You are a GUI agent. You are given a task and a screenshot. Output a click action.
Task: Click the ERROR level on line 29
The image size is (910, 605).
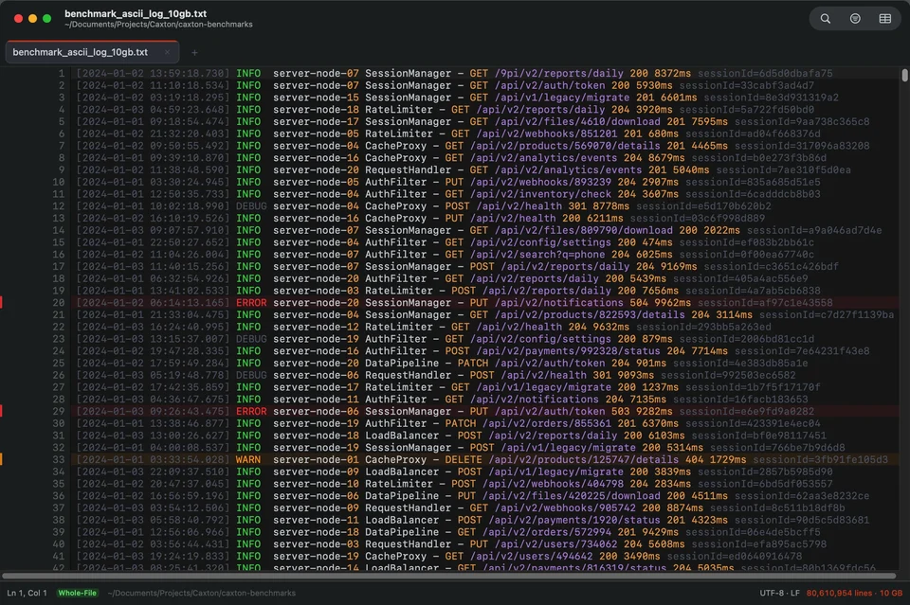tap(251, 412)
